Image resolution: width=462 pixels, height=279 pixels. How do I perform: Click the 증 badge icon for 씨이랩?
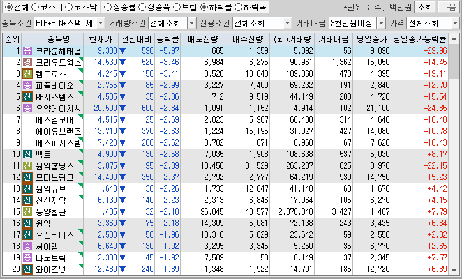pyautogui.click(x=27, y=246)
